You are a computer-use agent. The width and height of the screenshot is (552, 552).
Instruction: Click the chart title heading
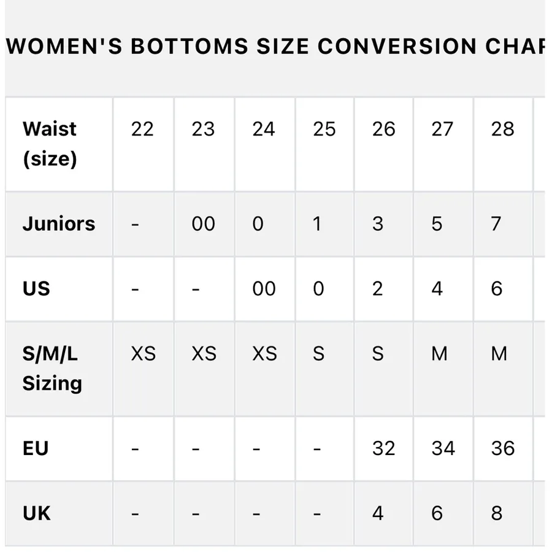pos(275,46)
